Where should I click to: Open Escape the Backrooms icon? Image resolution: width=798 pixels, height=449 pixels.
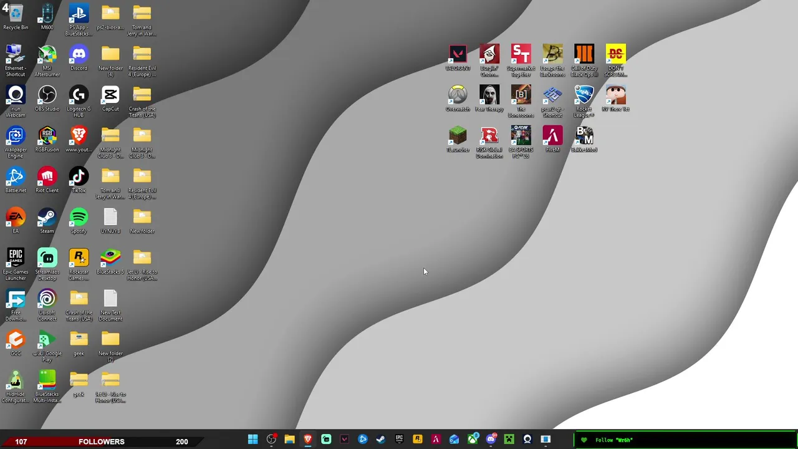coord(552,61)
